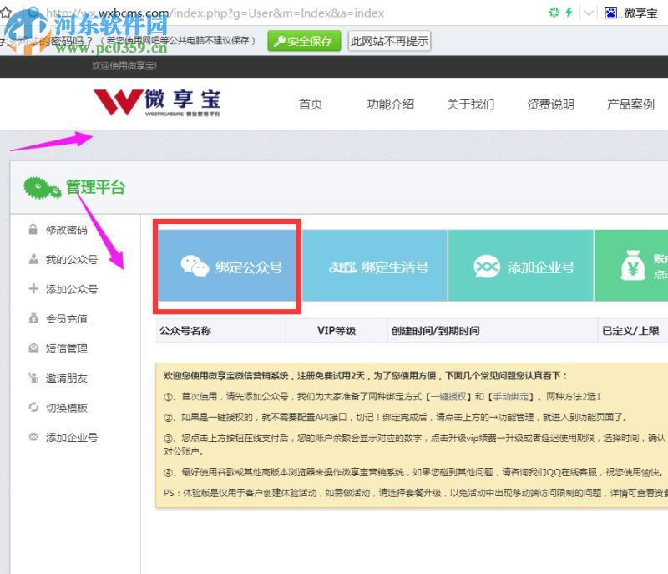Screen dimensions: 668x574
Task: Click the green 安全保存 button
Action: pyautogui.click(x=303, y=40)
